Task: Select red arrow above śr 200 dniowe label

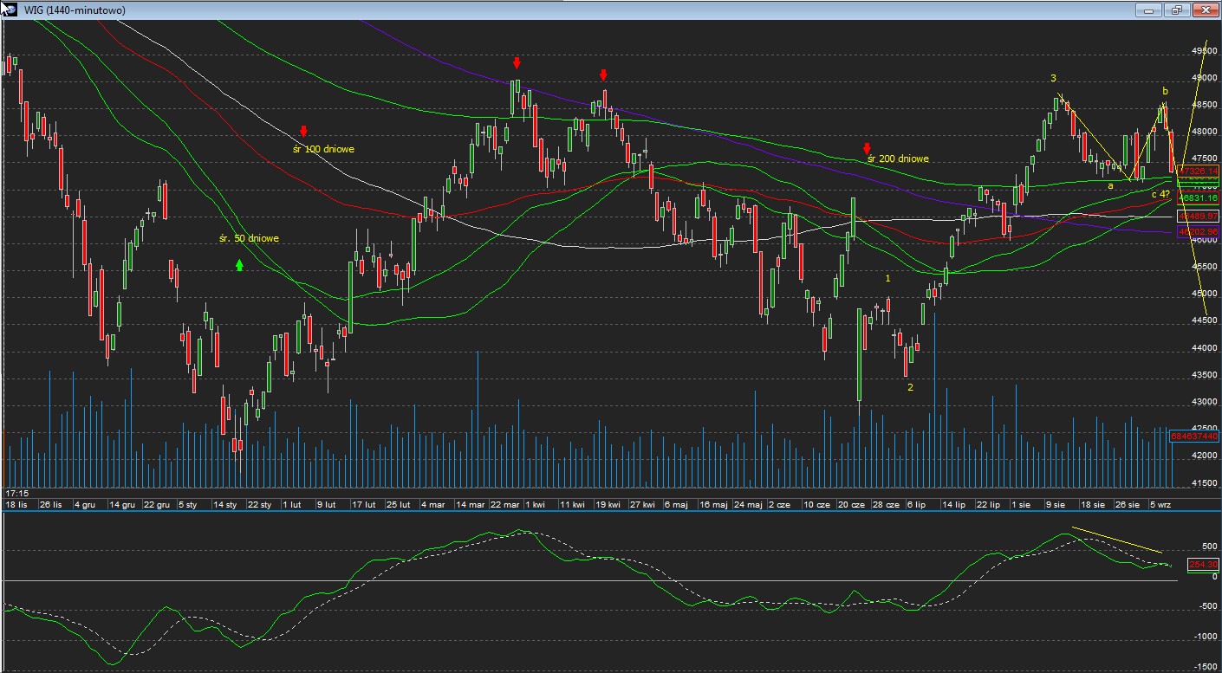Action: (x=867, y=149)
